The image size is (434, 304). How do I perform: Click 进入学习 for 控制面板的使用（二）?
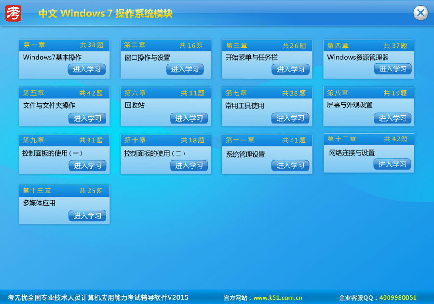click(189, 166)
